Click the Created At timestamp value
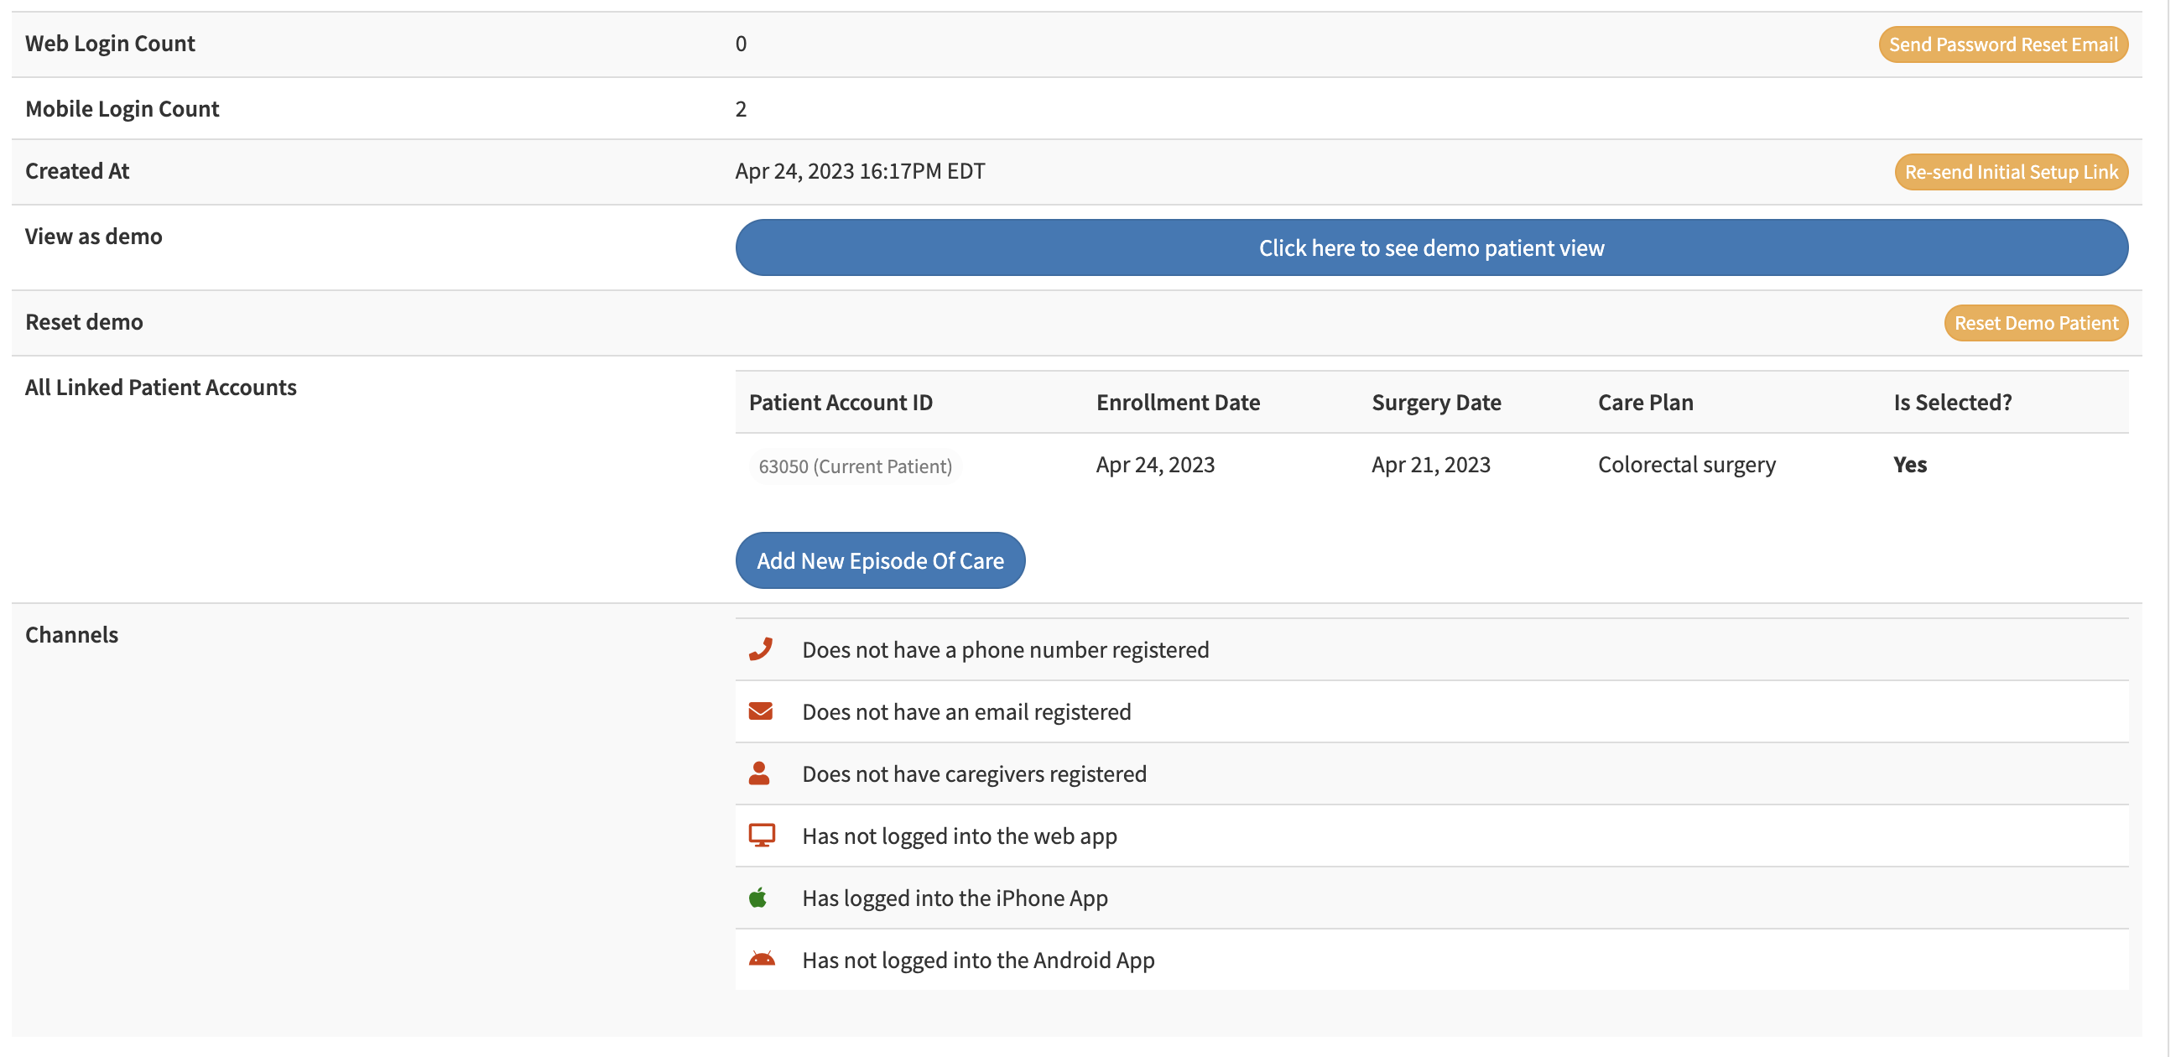The height and width of the screenshot is (1057, 2181). pos(859,171)
